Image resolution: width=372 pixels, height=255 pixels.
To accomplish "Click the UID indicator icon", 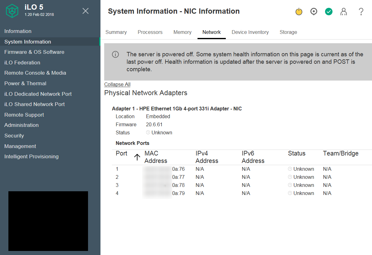I will [314, 12].
